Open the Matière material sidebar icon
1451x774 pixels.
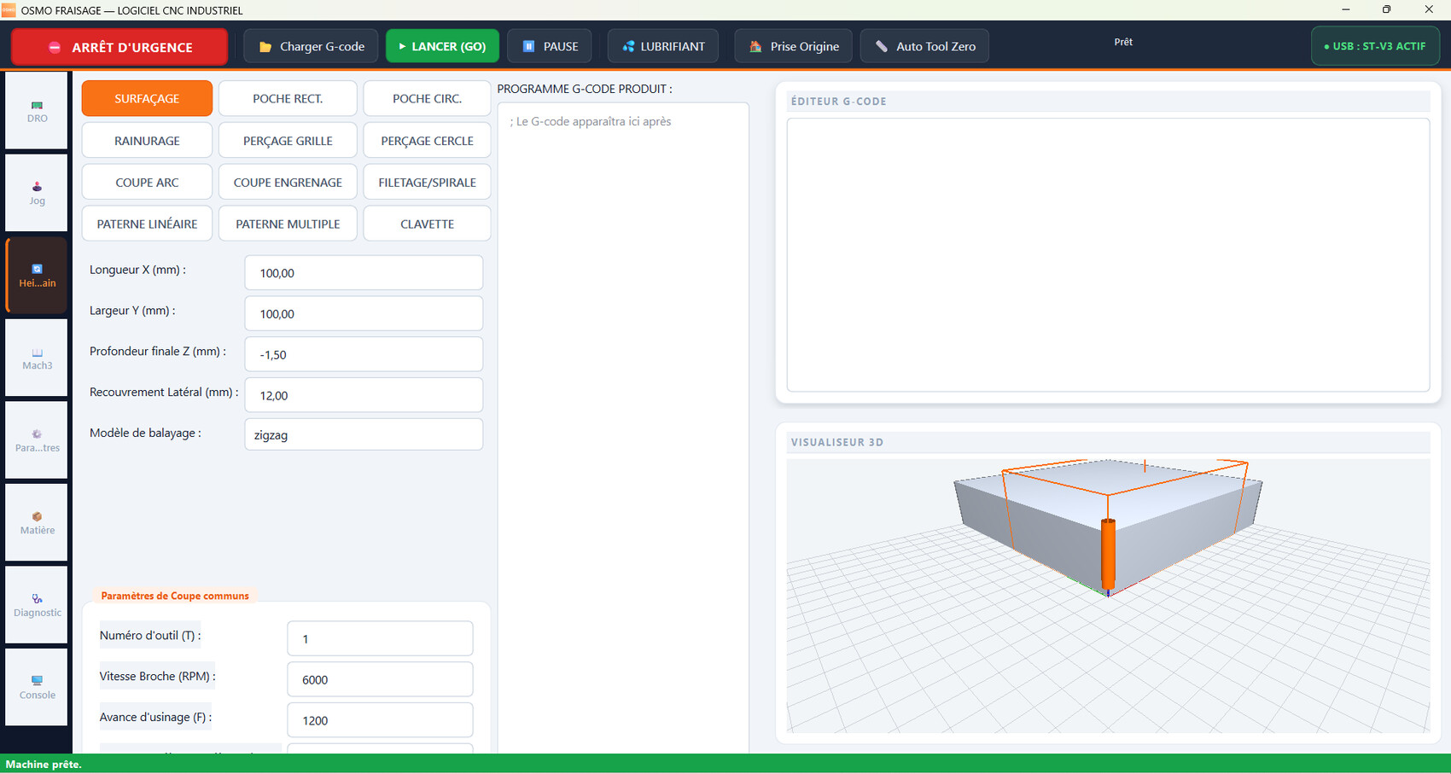[x=37, y=522]
